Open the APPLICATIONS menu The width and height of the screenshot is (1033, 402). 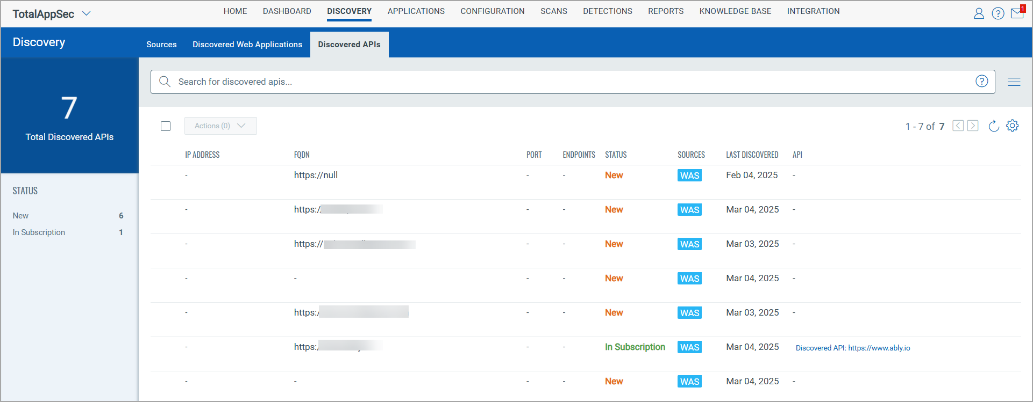(416, 11)
